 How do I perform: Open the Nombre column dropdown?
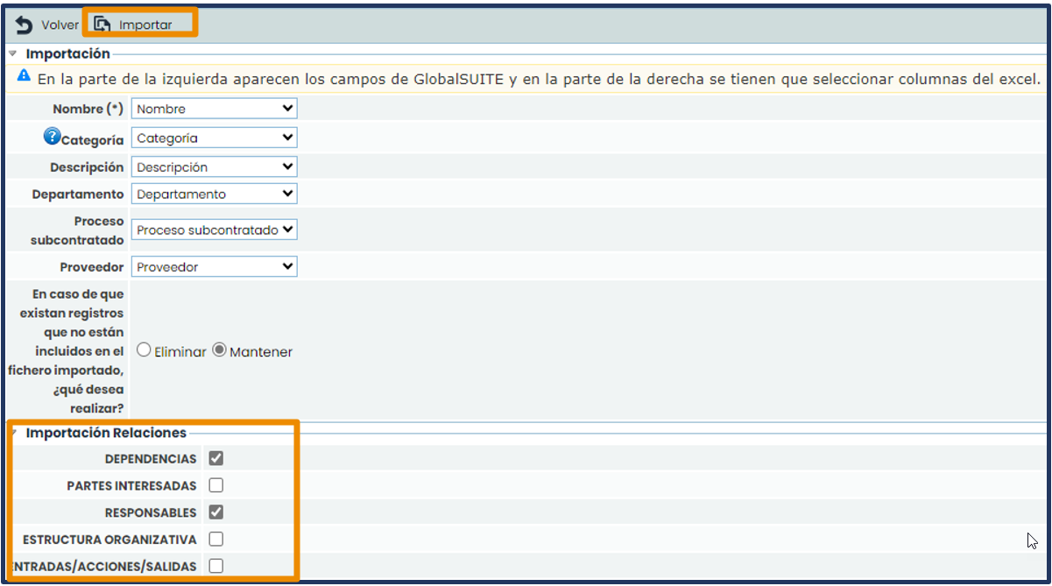[214, 109]
